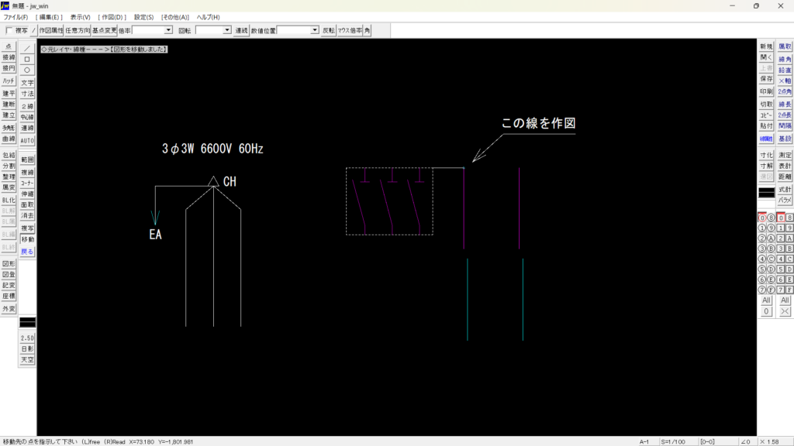Image resolution: width=794 pixels, height=446 pixels.
Task: Select the rectangle (□) drawing tool
Action: pyautogui.click(x=28, y=59)
